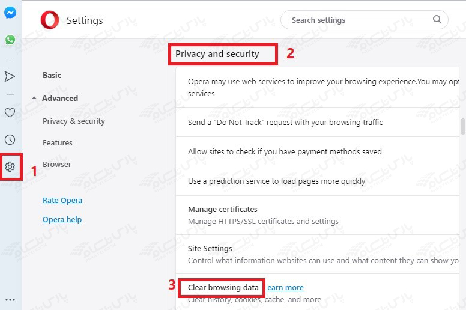Select Basic settings category
Viewport: 466px width, 310px height.
[52, 75]
